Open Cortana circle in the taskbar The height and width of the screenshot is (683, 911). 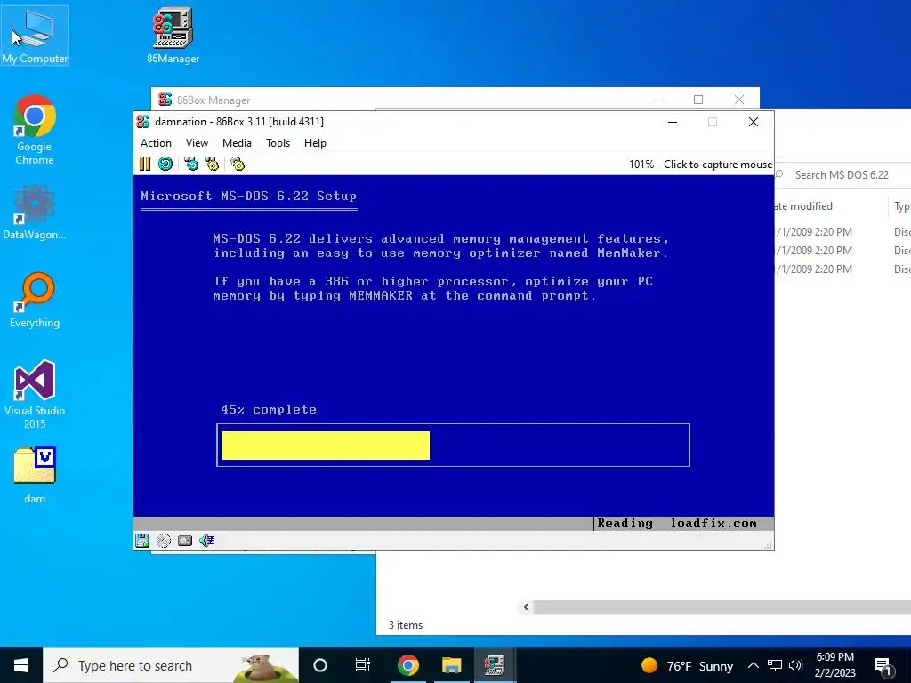click(320, 665)
